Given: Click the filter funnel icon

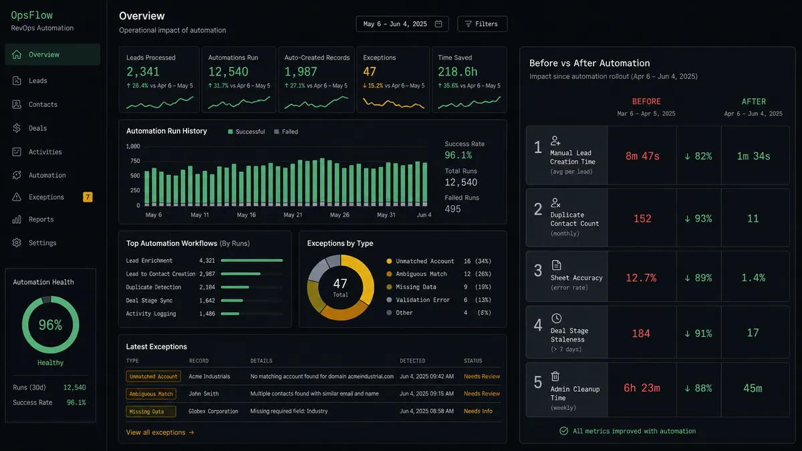Looking at the screenshot, I should (469, 24).
